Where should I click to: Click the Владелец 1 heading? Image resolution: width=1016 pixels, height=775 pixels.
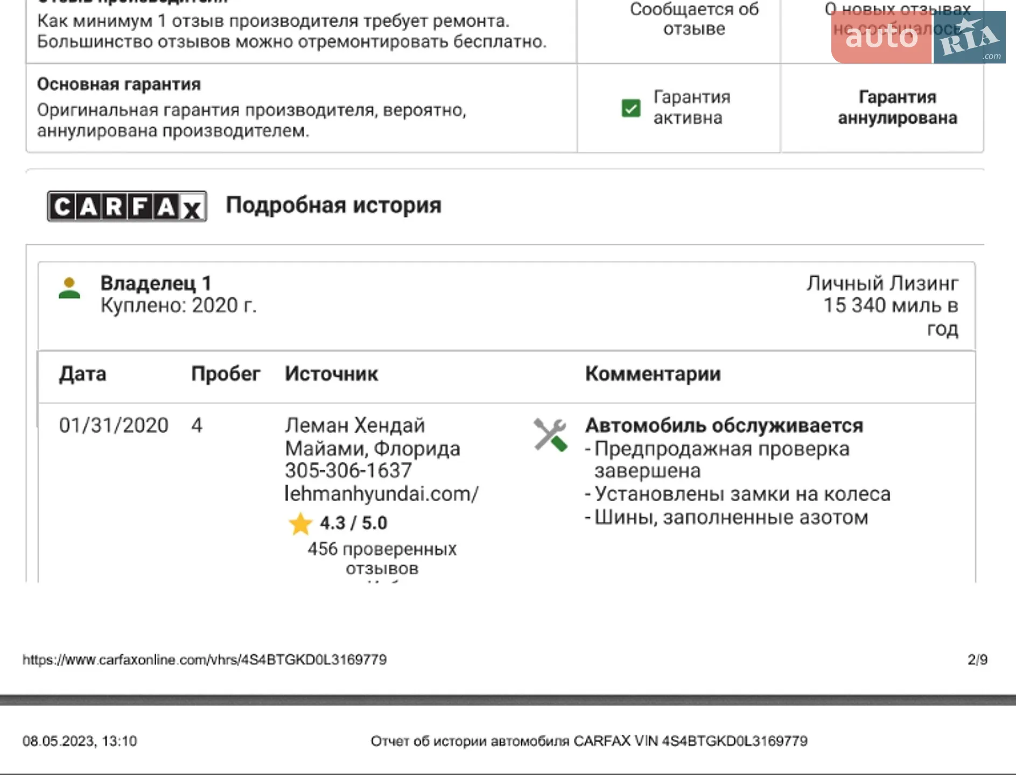click(156, 283)
